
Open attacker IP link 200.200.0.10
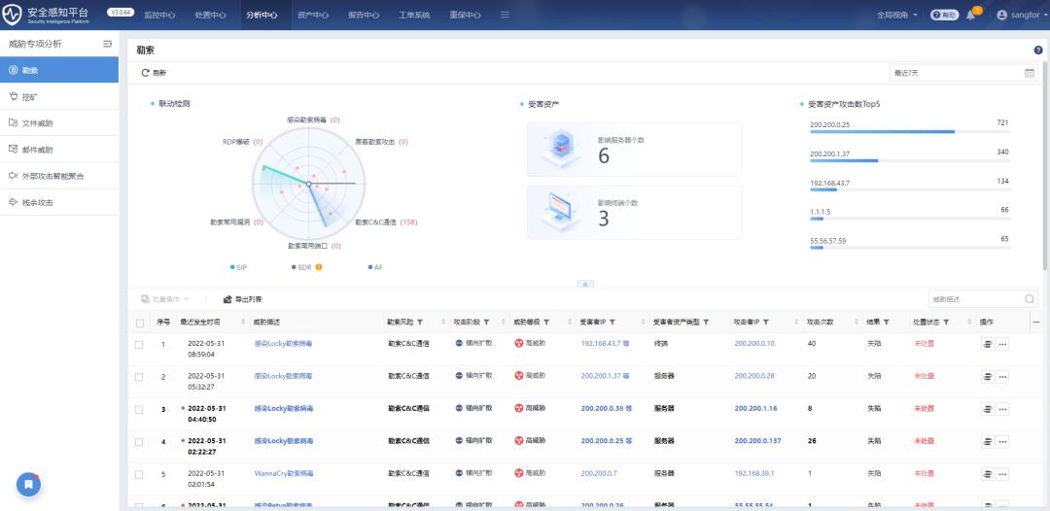pyautogui.click(x=754, y=344)
